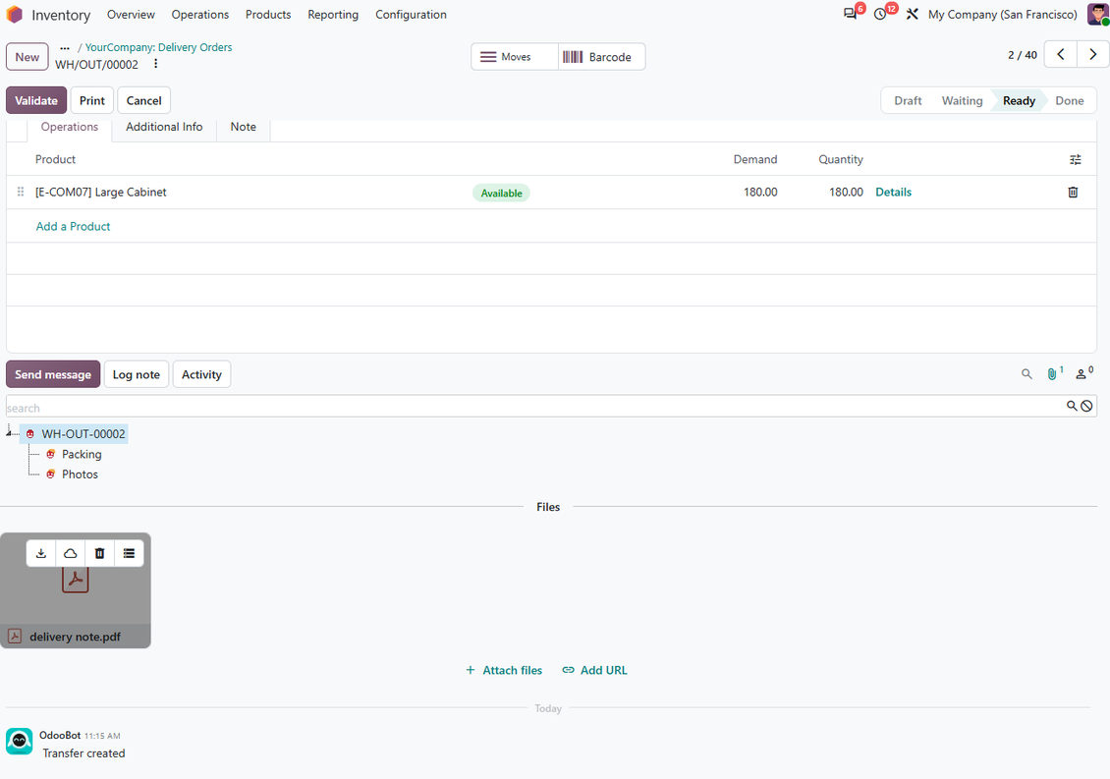Open the user avatar menu

click(1098, 14)
